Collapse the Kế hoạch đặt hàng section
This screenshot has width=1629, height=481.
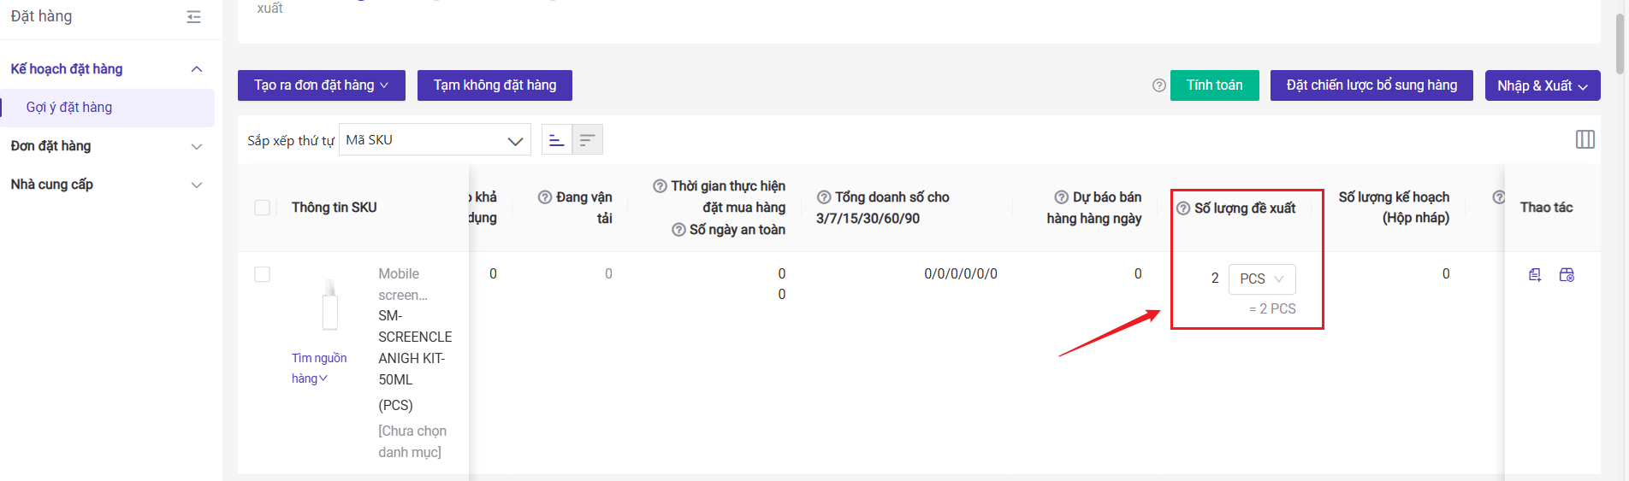coord(196,69)
